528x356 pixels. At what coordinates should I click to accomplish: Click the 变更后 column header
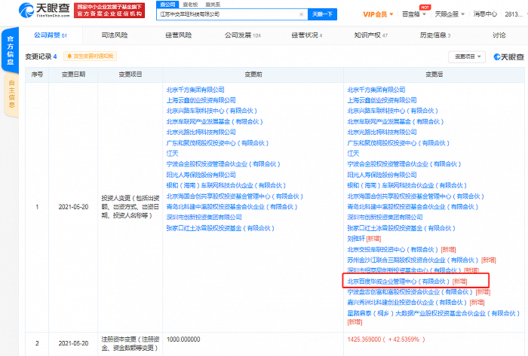click(x=434, y=75)
